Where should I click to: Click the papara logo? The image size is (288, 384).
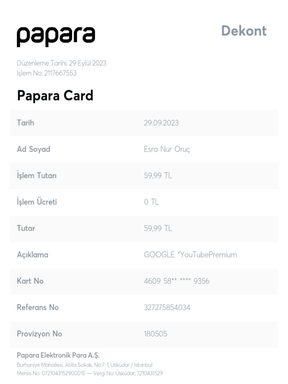coord(56,36)
